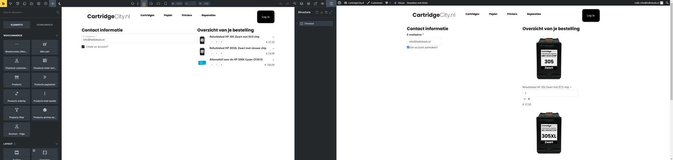This screenshot has height=160, width=673.
Task: Click 'Bewerken met Bricks' in admin bar
Action: (417, 3)
